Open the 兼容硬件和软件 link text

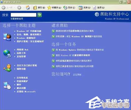pyautogui.click(x=73, y=55)
